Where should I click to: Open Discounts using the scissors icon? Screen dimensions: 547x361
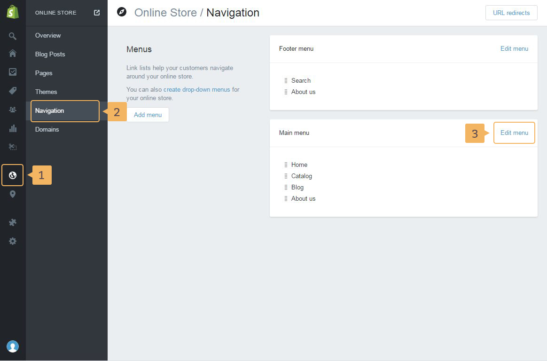[13, 147]
